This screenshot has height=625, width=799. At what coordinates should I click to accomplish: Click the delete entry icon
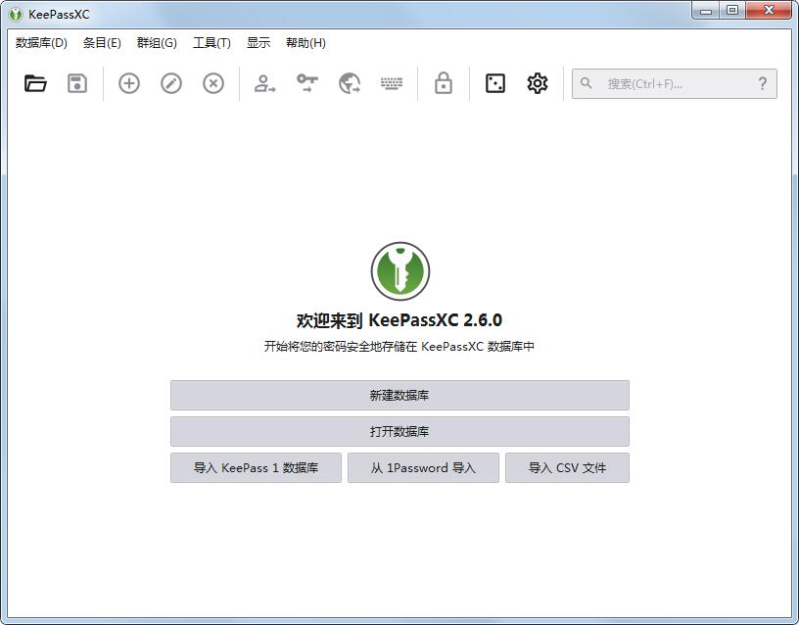click(212, 83)
